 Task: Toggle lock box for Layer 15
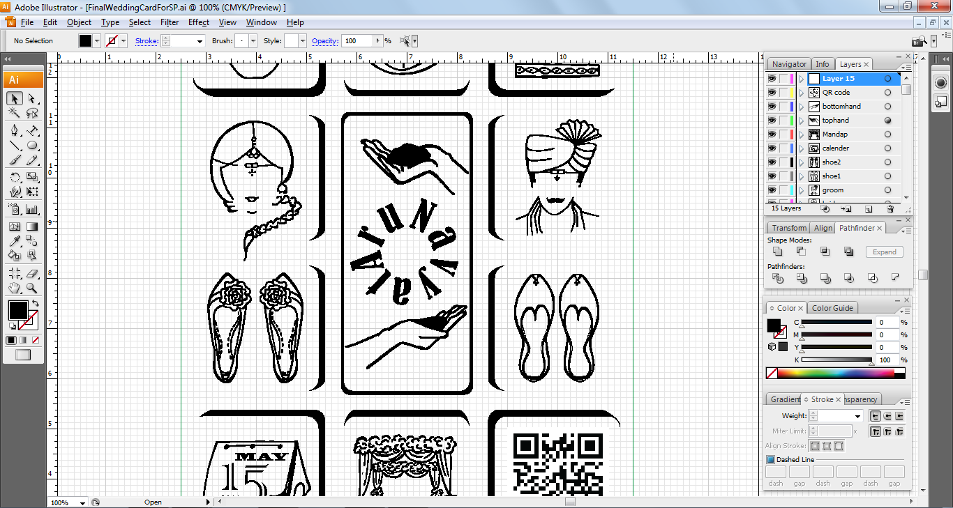(x=784, y=79)
